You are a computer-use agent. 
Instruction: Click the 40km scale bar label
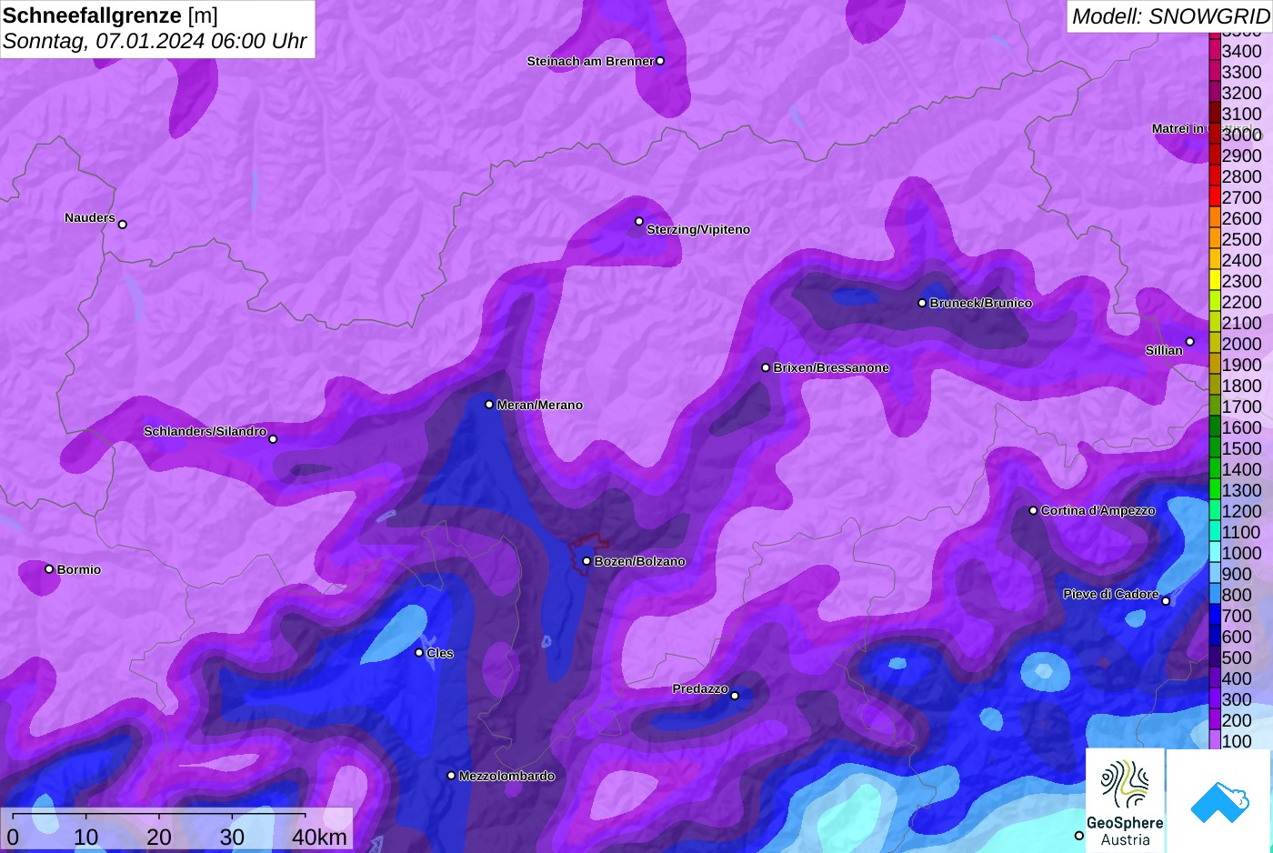319,838
